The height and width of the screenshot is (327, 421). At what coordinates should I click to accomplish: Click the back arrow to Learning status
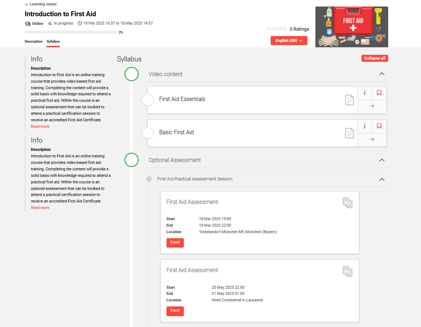27,4
